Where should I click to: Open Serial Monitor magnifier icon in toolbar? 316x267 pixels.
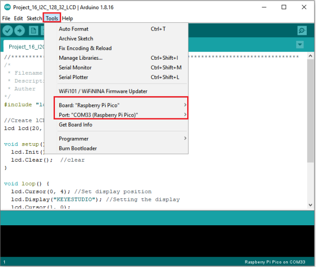pyautogui.click(x=302, y=31)
